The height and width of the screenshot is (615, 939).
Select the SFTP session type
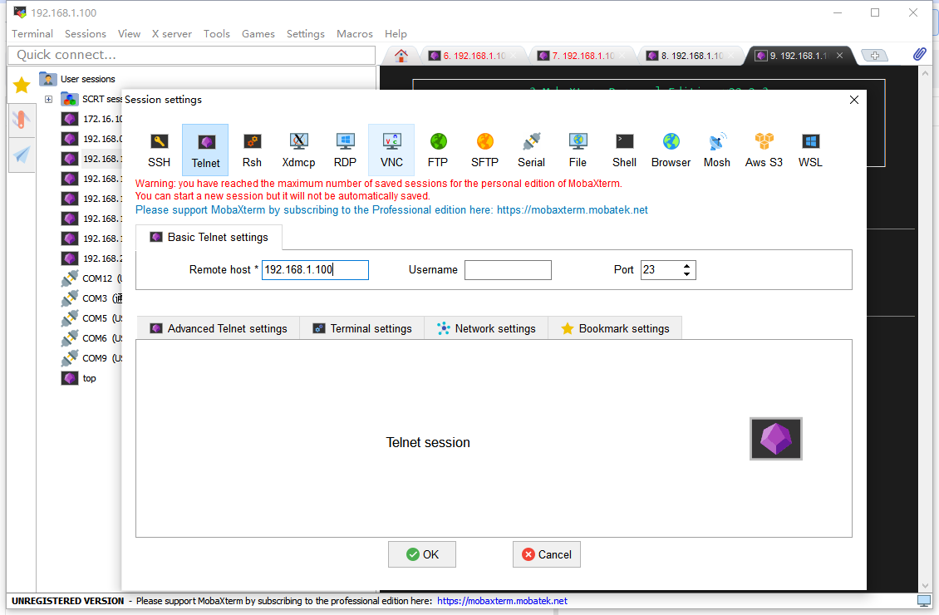(484, 150)
